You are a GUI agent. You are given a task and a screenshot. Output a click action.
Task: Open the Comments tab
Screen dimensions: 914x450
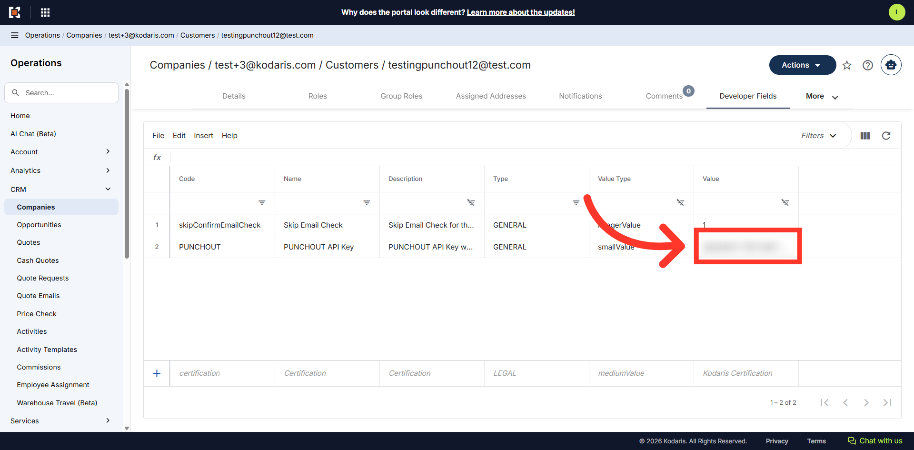tap(664, 96)
